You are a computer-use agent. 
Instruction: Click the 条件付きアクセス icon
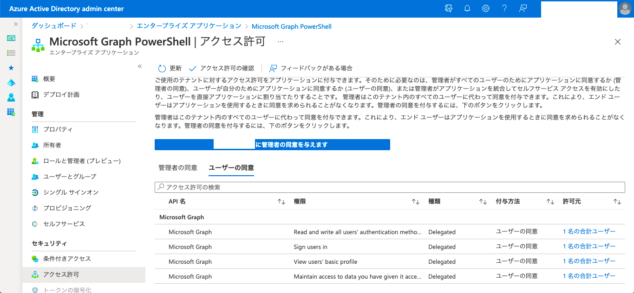click(x=35, y=259)
